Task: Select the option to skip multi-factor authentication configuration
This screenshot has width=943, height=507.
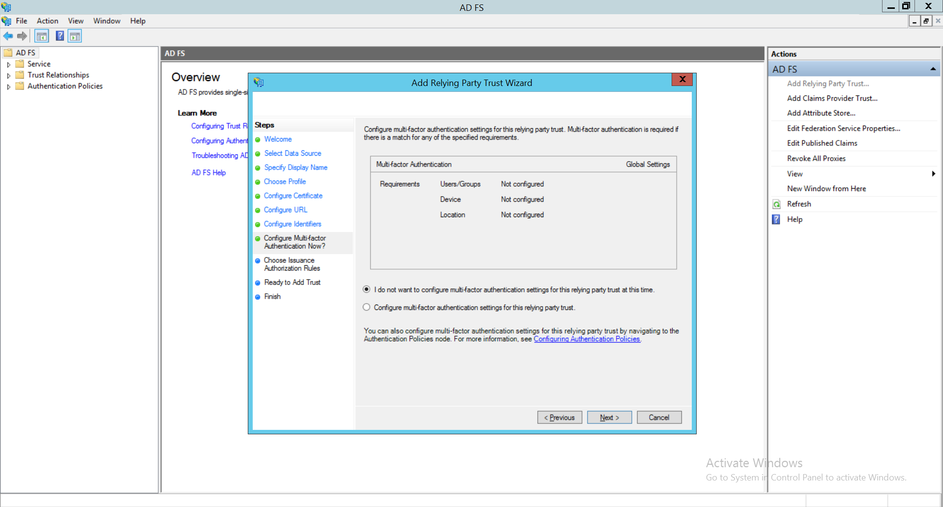Action: point(366,289)
